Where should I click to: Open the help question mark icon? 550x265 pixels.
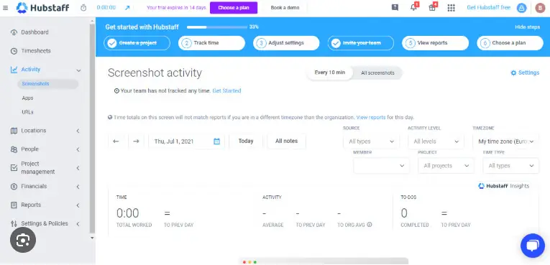point(395,8)
